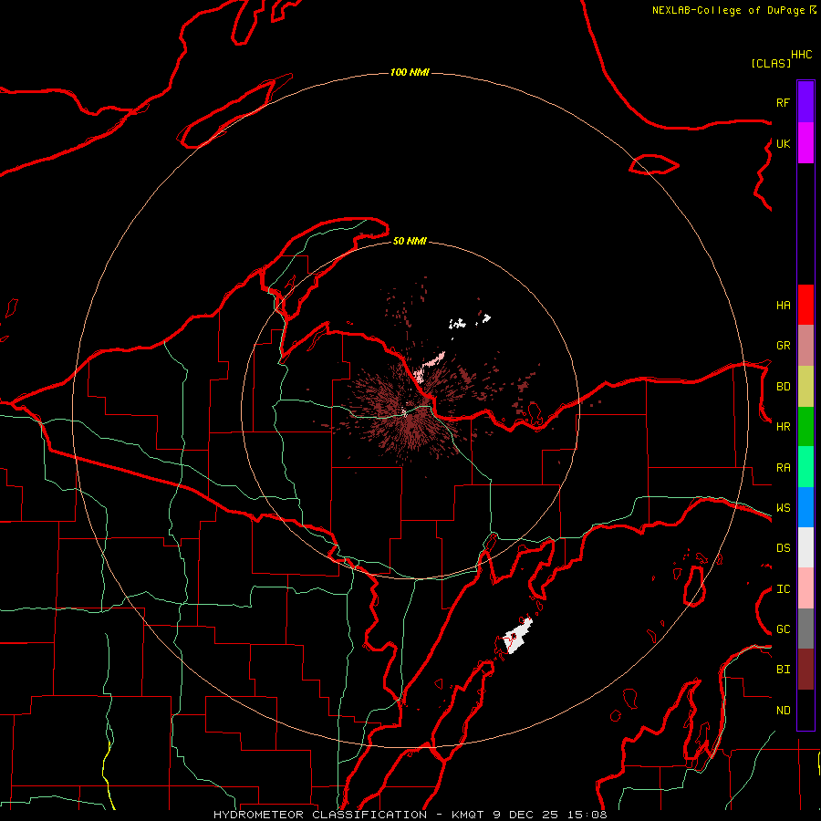Click the red HA color swatch
821x821 pixels.
(805, 305)
